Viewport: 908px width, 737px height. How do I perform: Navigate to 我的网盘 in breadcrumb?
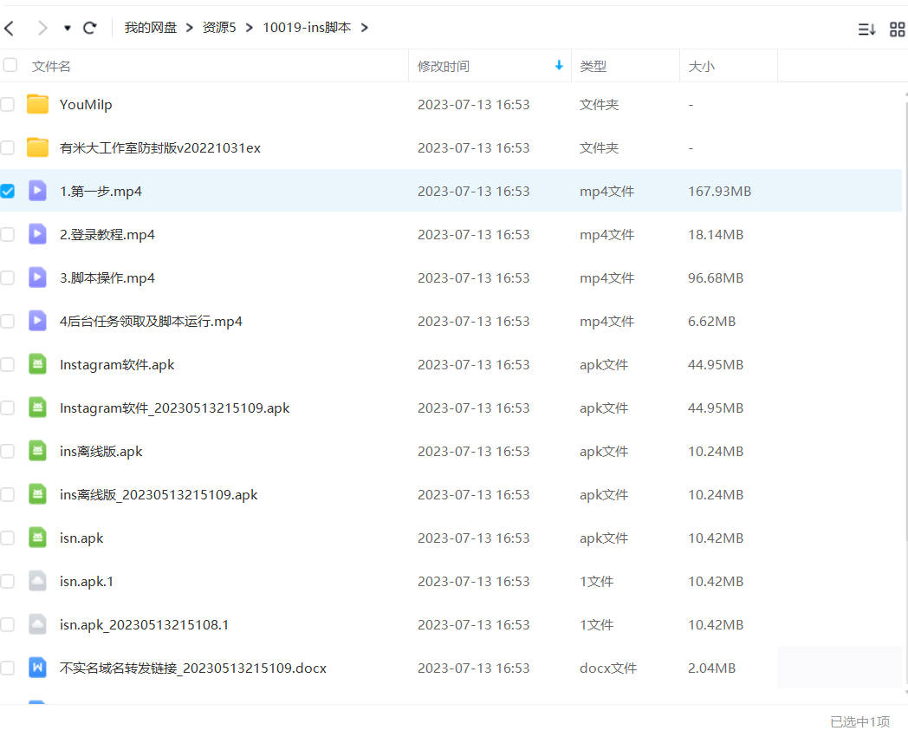[x=151, y=28]
